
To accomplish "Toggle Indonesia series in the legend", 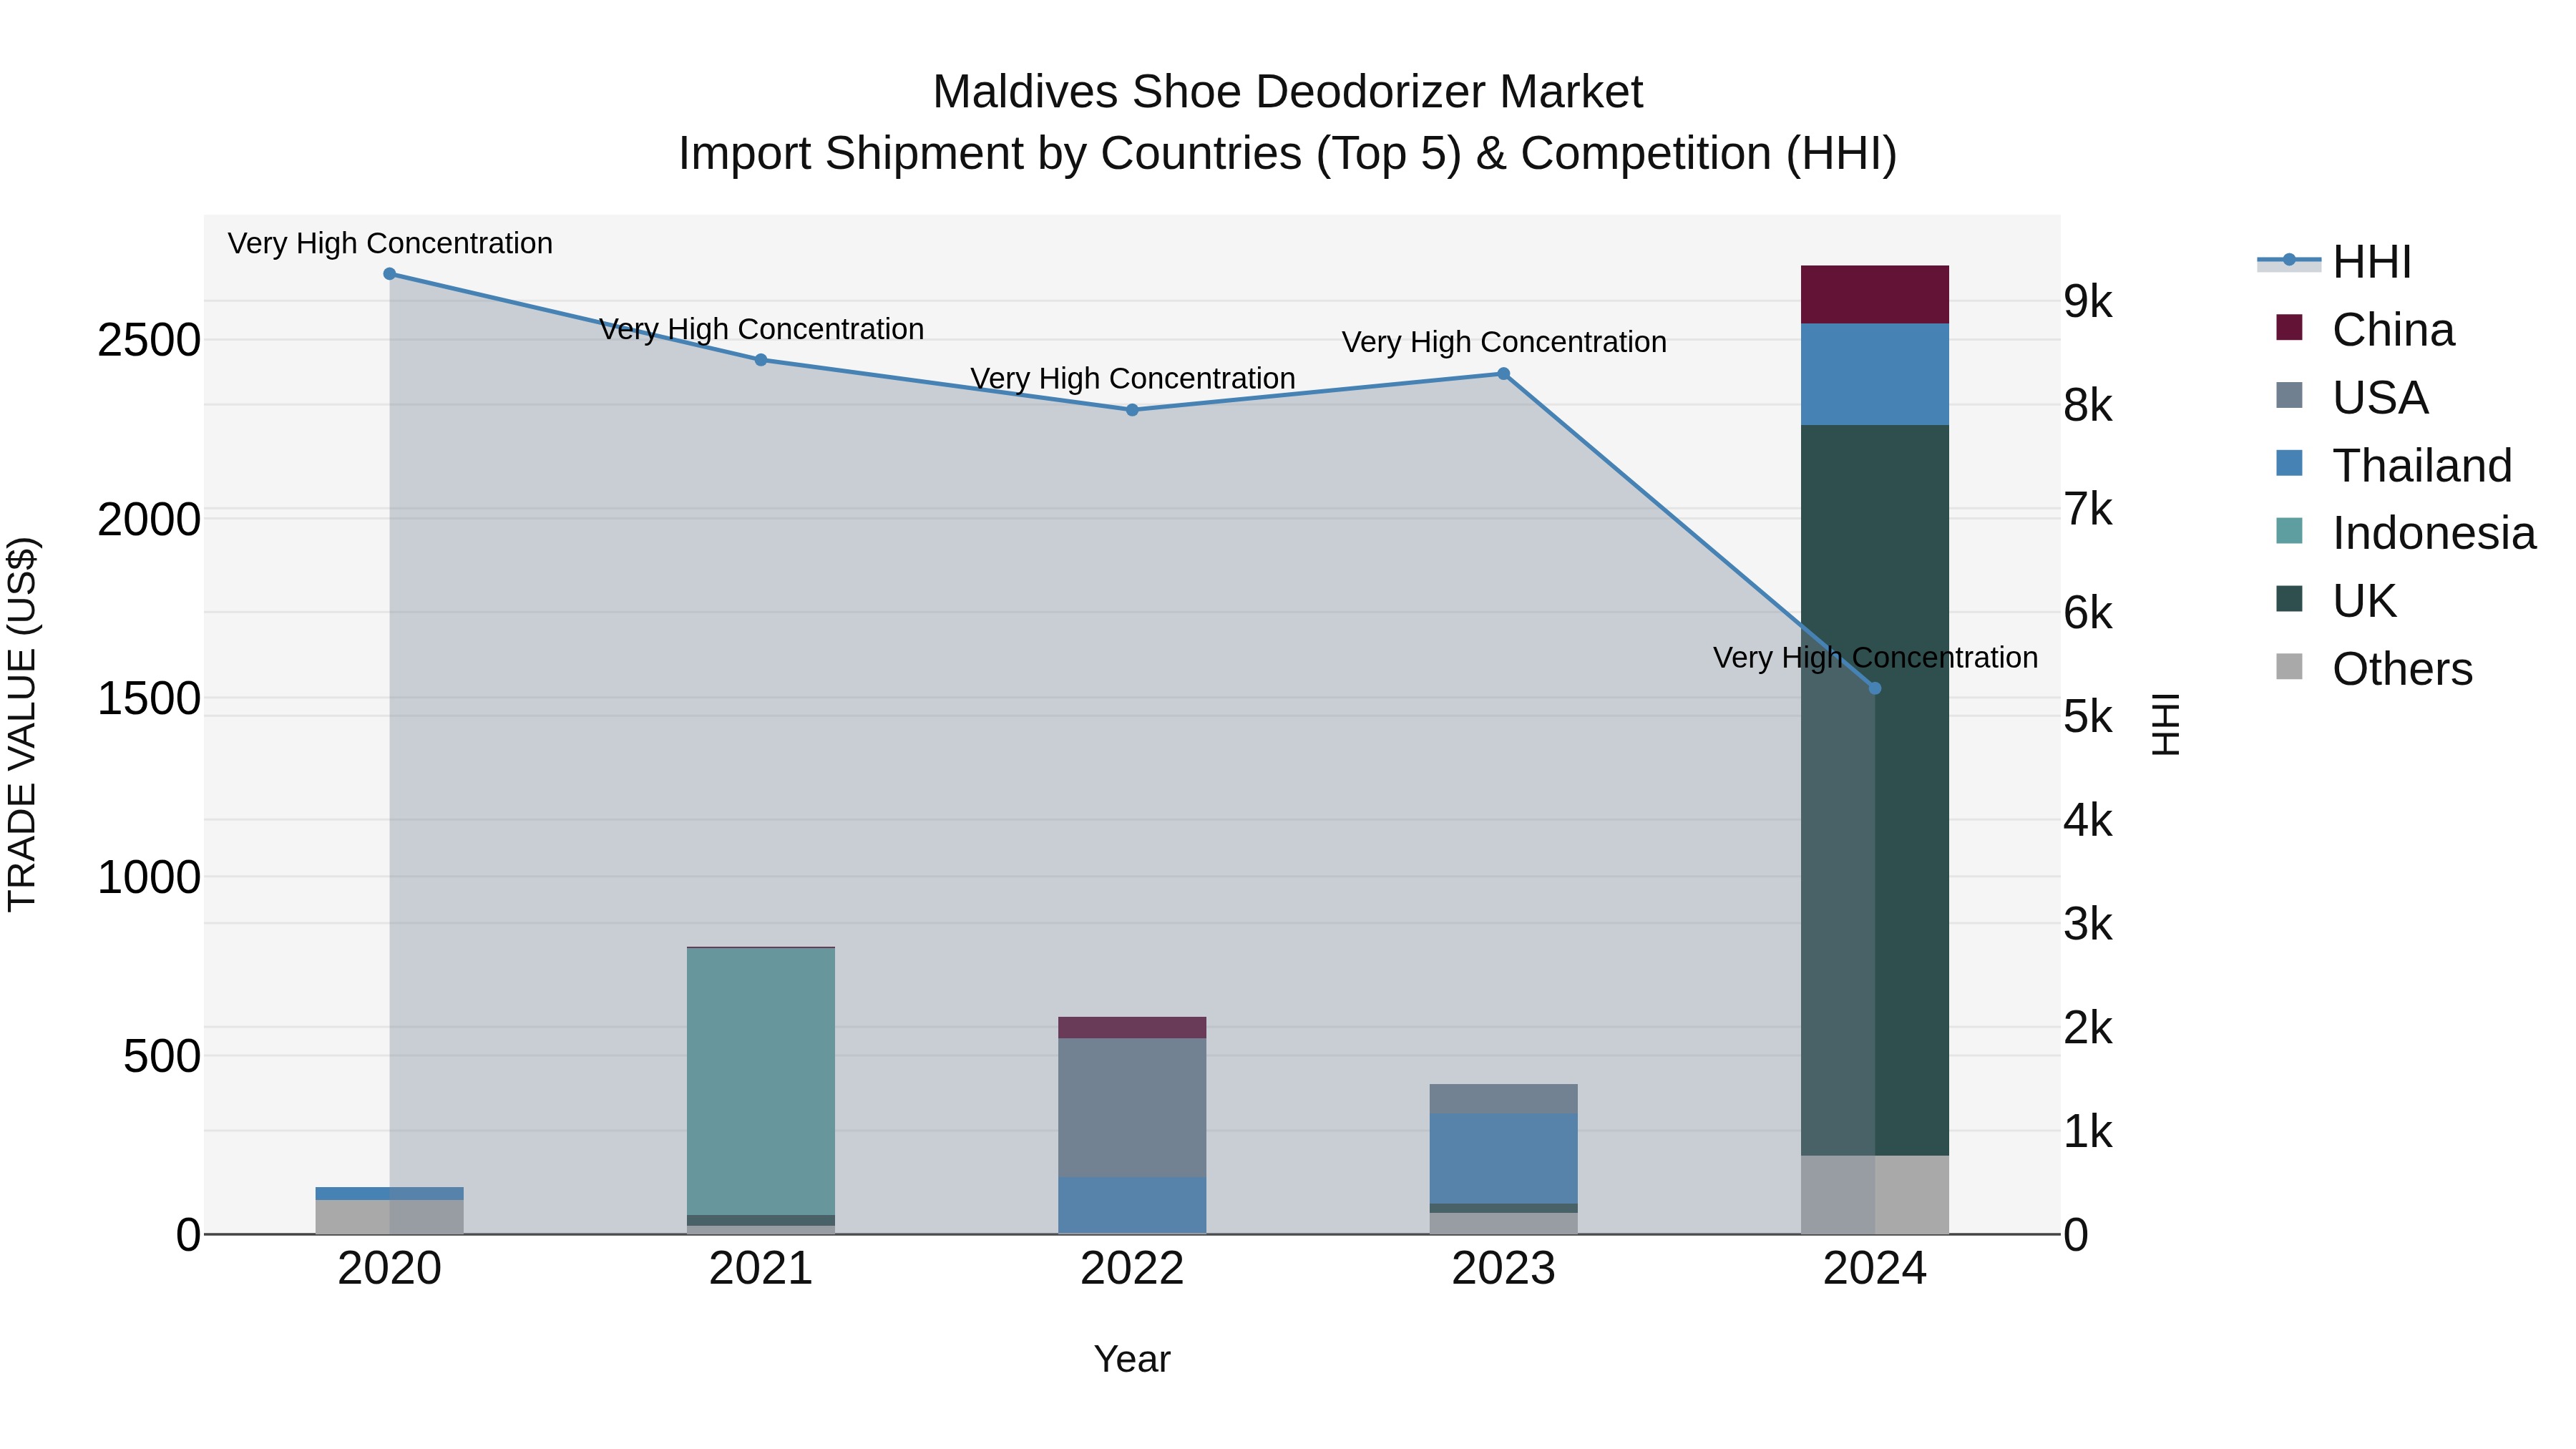I will tap(2406, 533).
